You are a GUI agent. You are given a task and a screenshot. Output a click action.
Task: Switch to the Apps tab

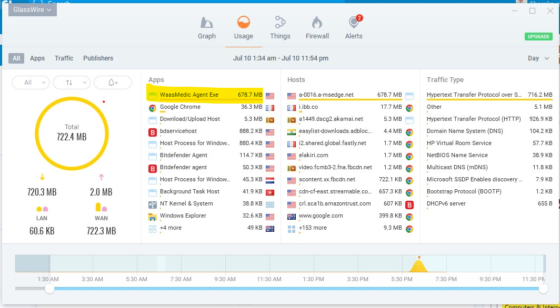(37, 58)
